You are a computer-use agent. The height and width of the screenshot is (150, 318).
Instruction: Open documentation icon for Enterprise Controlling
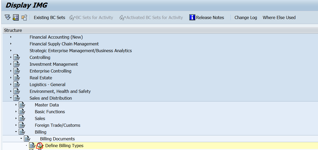point(17,71)
